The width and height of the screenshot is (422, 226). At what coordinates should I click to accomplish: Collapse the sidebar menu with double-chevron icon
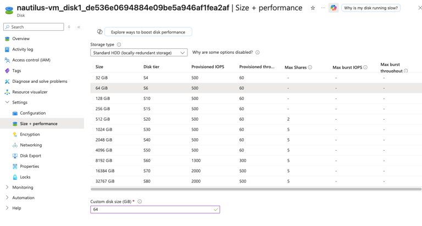[x=79, y=27]
